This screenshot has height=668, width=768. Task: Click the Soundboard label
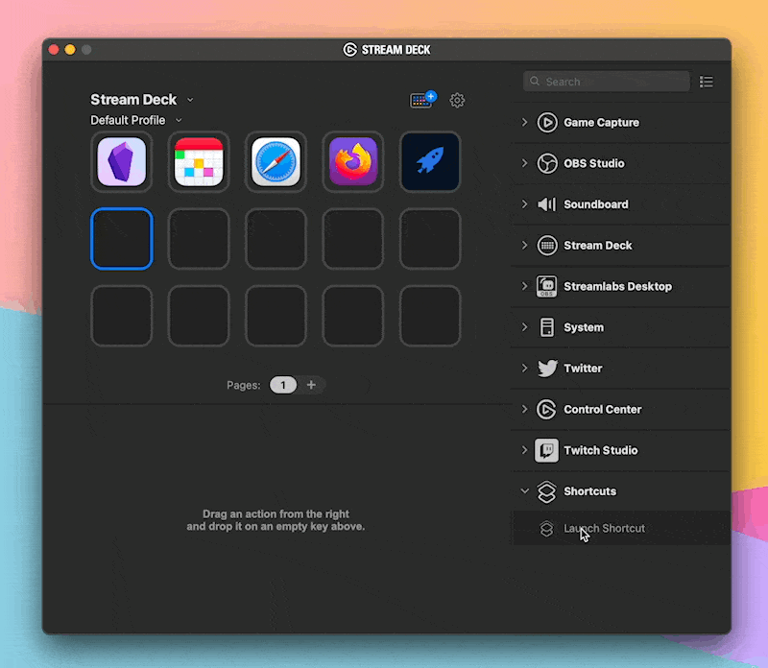[x=596, y=204]
